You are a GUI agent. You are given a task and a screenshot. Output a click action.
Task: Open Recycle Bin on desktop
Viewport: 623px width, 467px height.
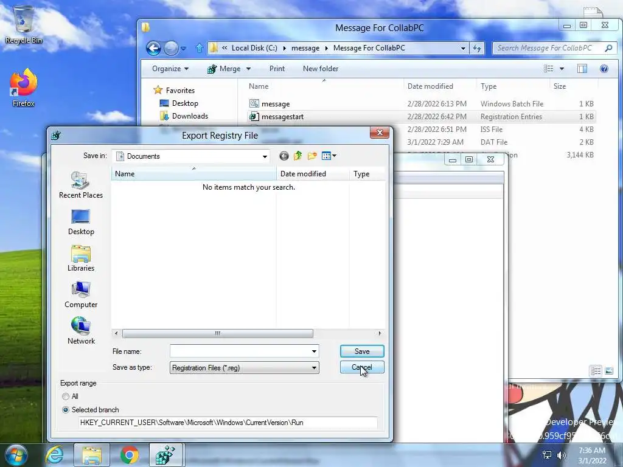pos(24,24)
